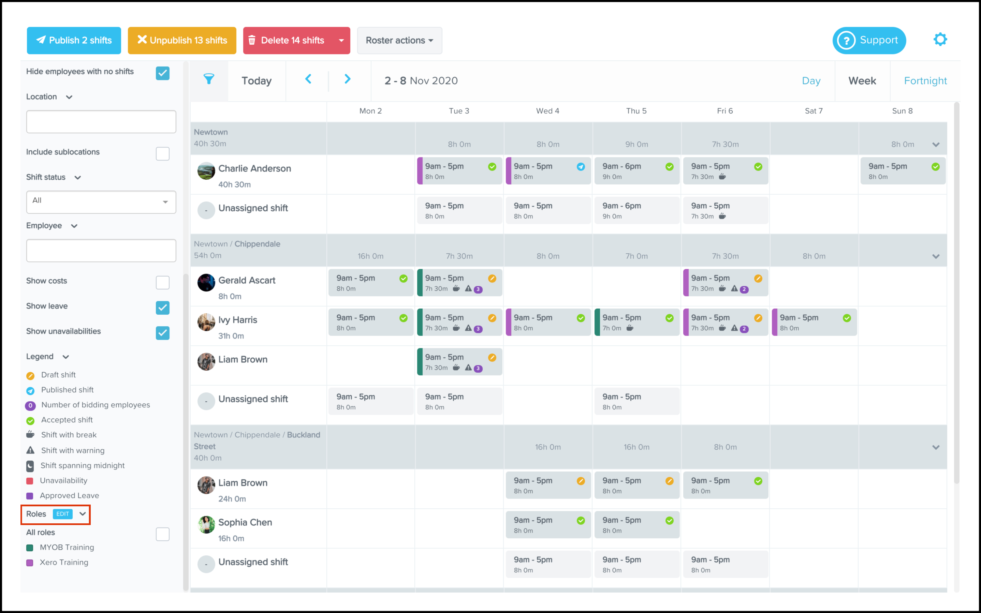This screenshot has width=981, height=613.
Task: Go to previous week with left arrow
Action: click(308, 79)
